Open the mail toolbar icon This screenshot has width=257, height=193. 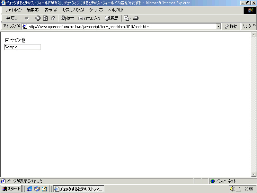coord(127,18)
